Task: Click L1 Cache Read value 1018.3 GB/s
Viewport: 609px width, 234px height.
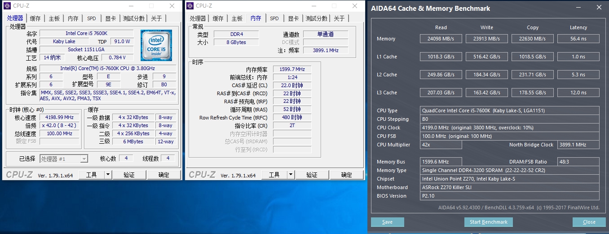Action: [x=441, y=57]
